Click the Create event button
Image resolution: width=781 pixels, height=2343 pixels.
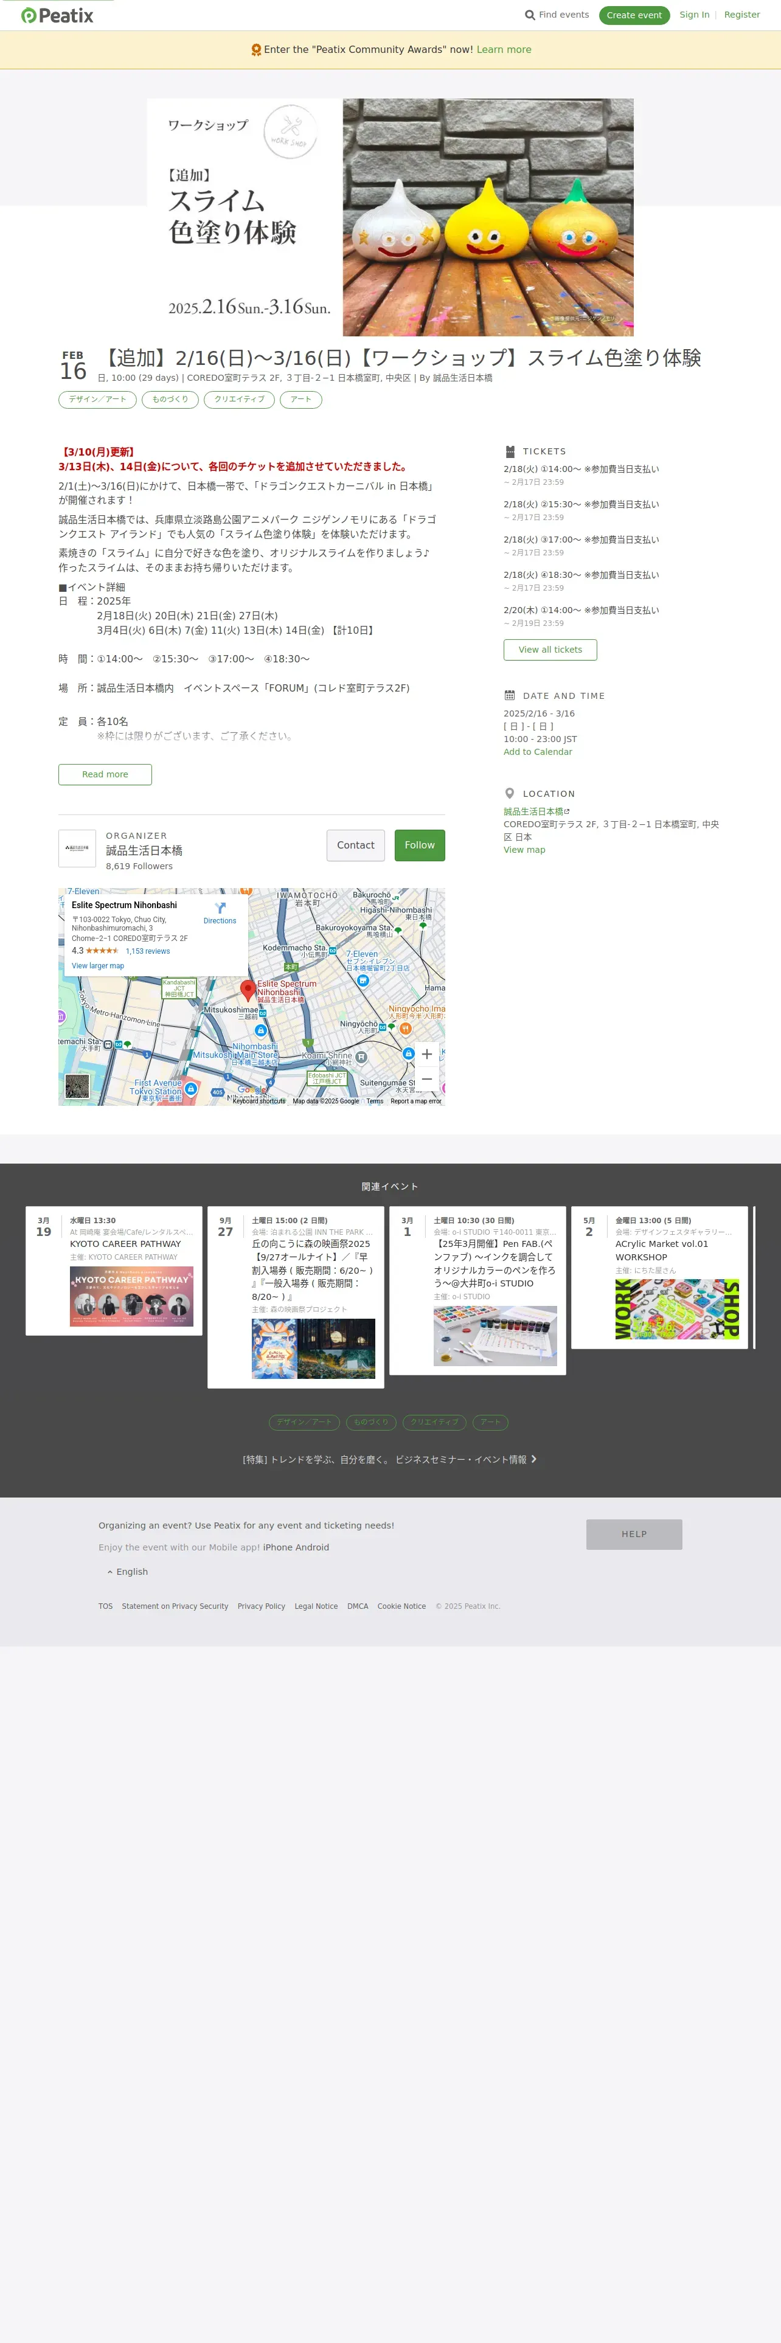click(x=634, y=15)
